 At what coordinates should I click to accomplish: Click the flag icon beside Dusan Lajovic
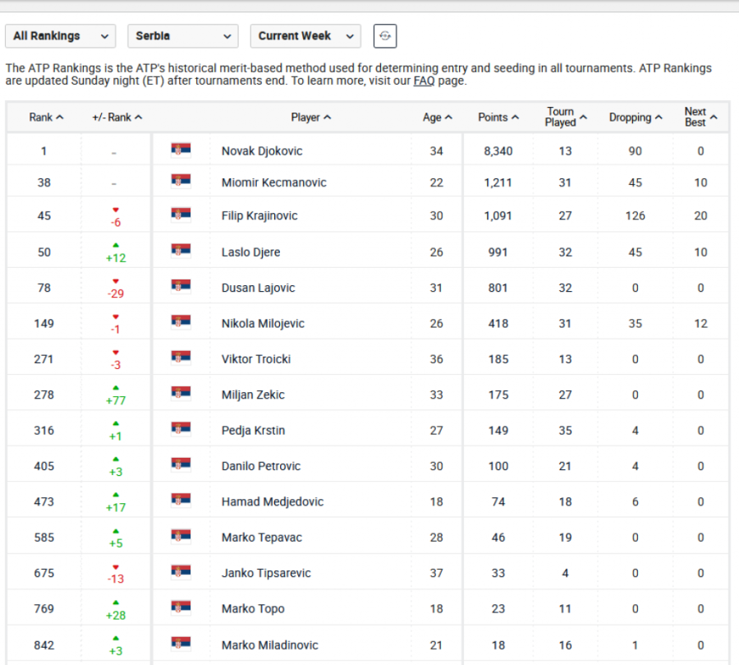[x=181, y=287]
